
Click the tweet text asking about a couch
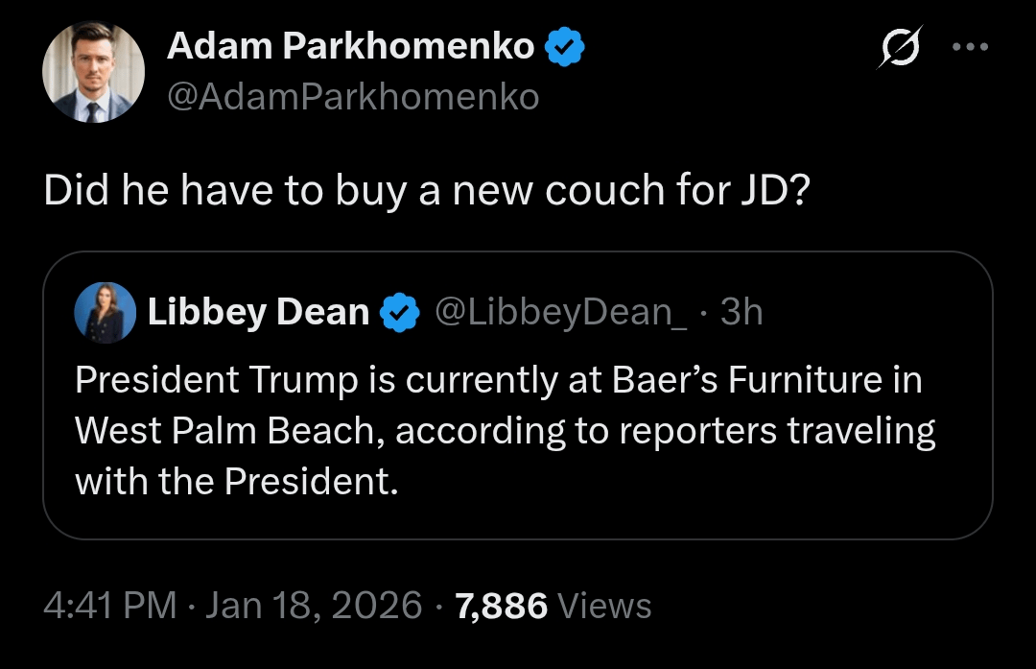click(x=427, y=190)
